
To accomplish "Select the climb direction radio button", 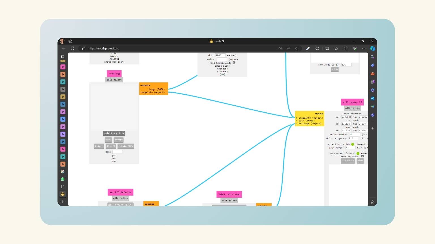I will pyautogui.click(x=353, y=144).
